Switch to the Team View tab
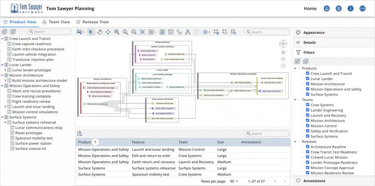Screen dimensions: 375x186 (x=56, y=22)
